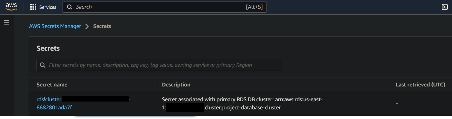Click the divider before the Last retrieved column

[388, 85]
